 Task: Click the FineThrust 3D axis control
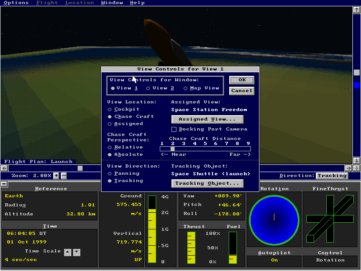(330, 219)
